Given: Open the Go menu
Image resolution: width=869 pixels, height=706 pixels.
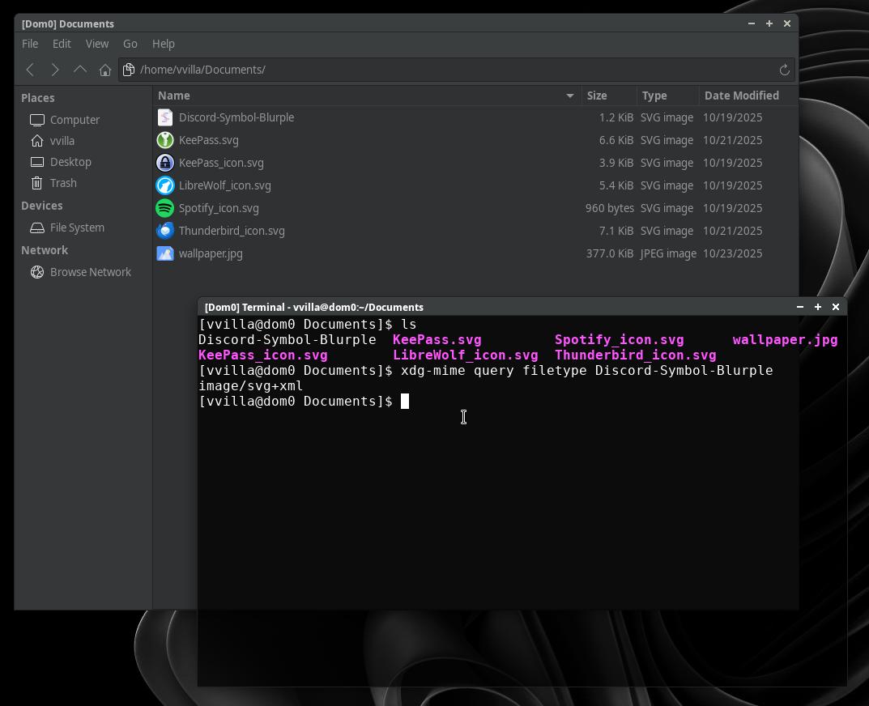Looking at the screenshot, I should [x=130, y=44].
